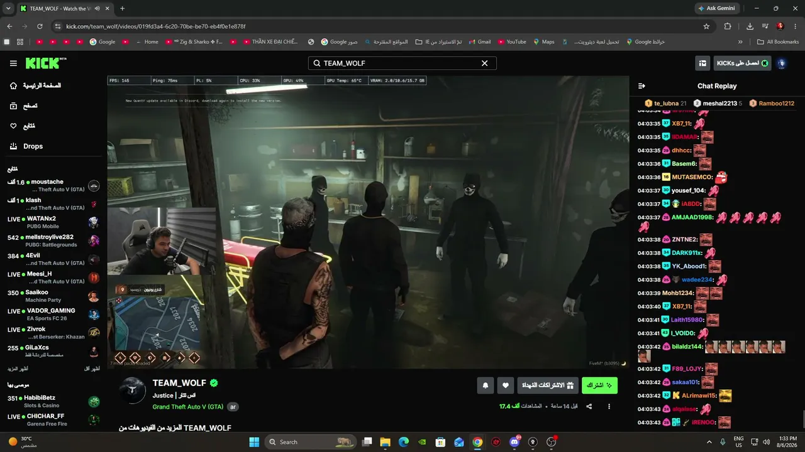This screenshot has height=452, width=805.
Task: Expand the bookmarks overflow chevron
Action: (x=740, y=42)
